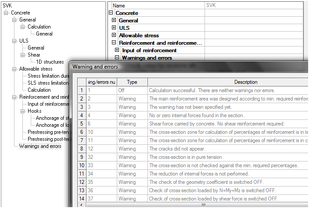Click 'The warning has not been specified yet.' cell
The width and height of the screenshot is (309, 208).
click(x=228, y=107)
